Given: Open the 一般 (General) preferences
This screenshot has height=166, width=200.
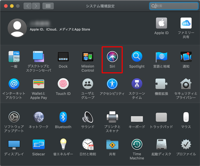Looking at the screenshot, I should [14, 57].
